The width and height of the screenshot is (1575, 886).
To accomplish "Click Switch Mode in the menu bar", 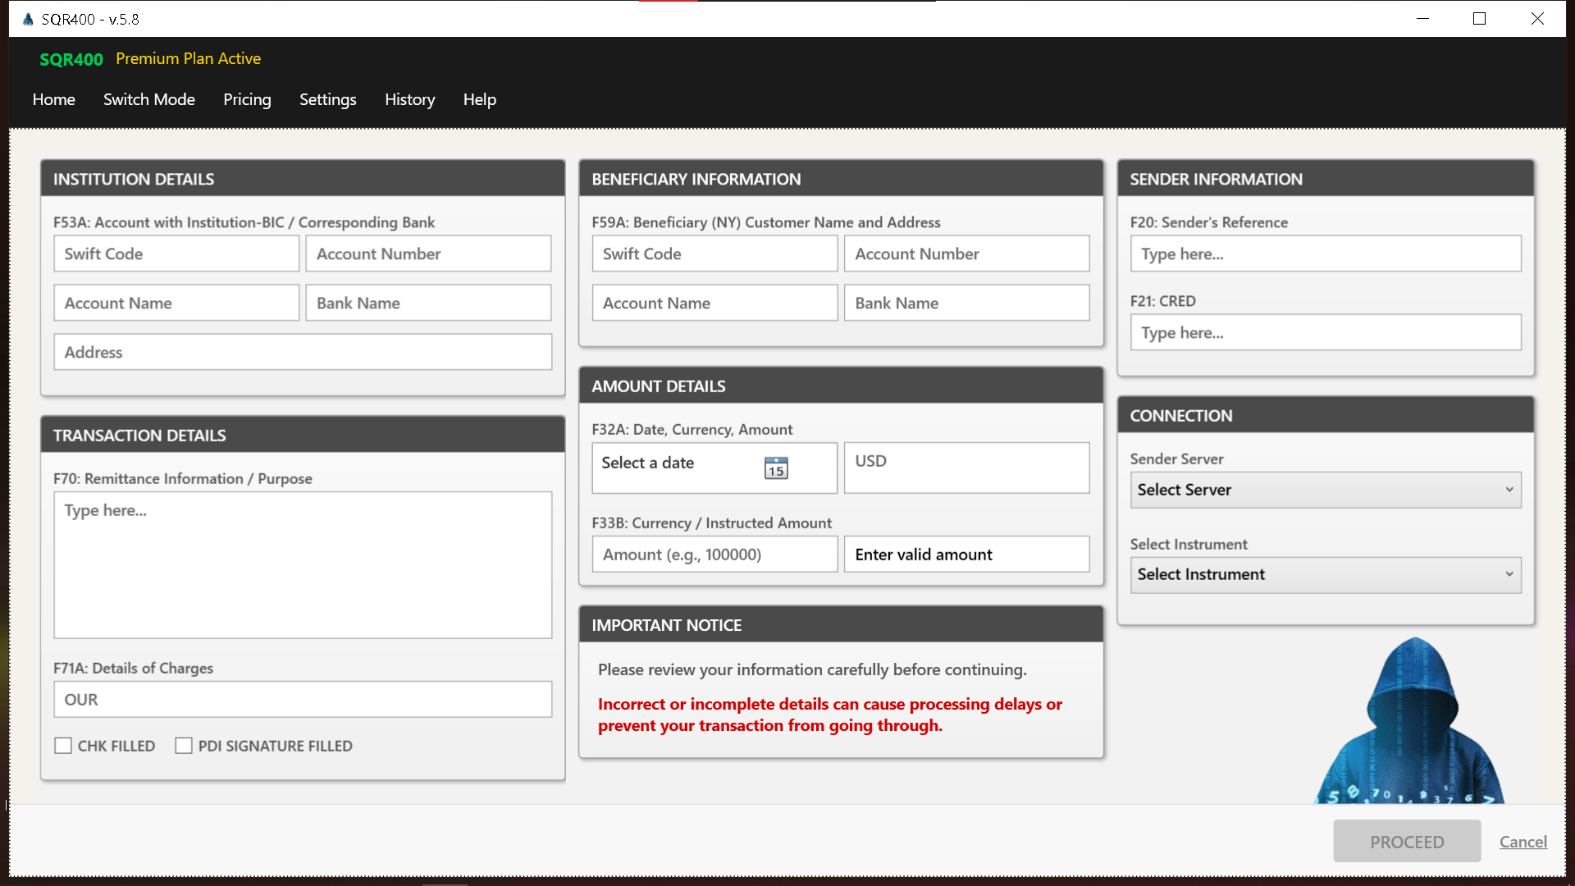I will pos(148,99).
